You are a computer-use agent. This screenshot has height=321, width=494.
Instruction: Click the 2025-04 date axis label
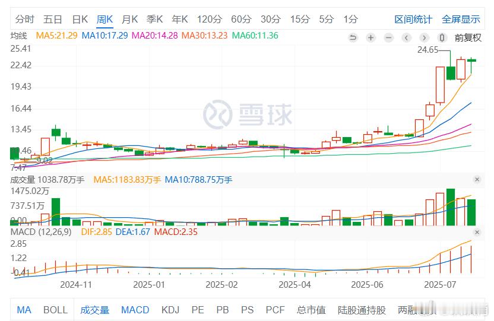click(294, 285)
